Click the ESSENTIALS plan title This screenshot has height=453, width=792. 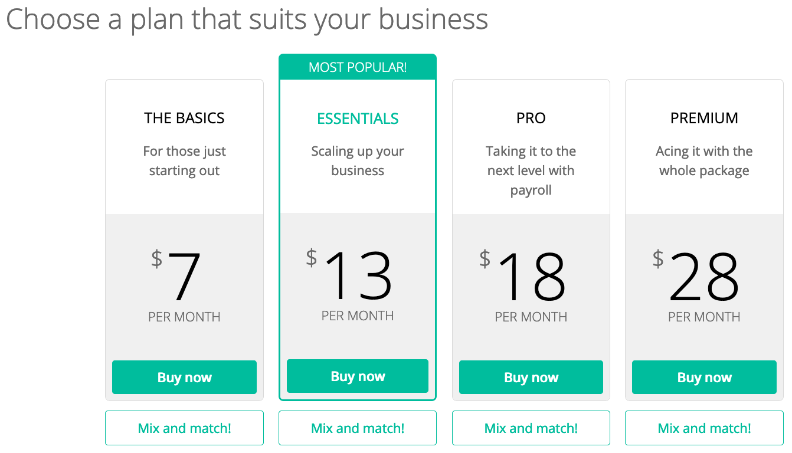(358, 119)
